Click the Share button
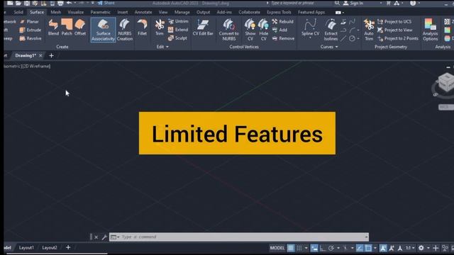The height and width of the screenshot is (255, 454). [x=106, y=3]
